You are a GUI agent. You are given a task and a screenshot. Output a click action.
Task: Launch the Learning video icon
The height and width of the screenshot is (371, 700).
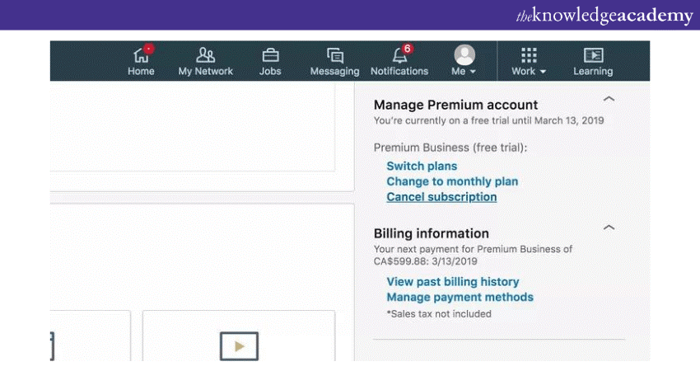[x=593, y=55]
